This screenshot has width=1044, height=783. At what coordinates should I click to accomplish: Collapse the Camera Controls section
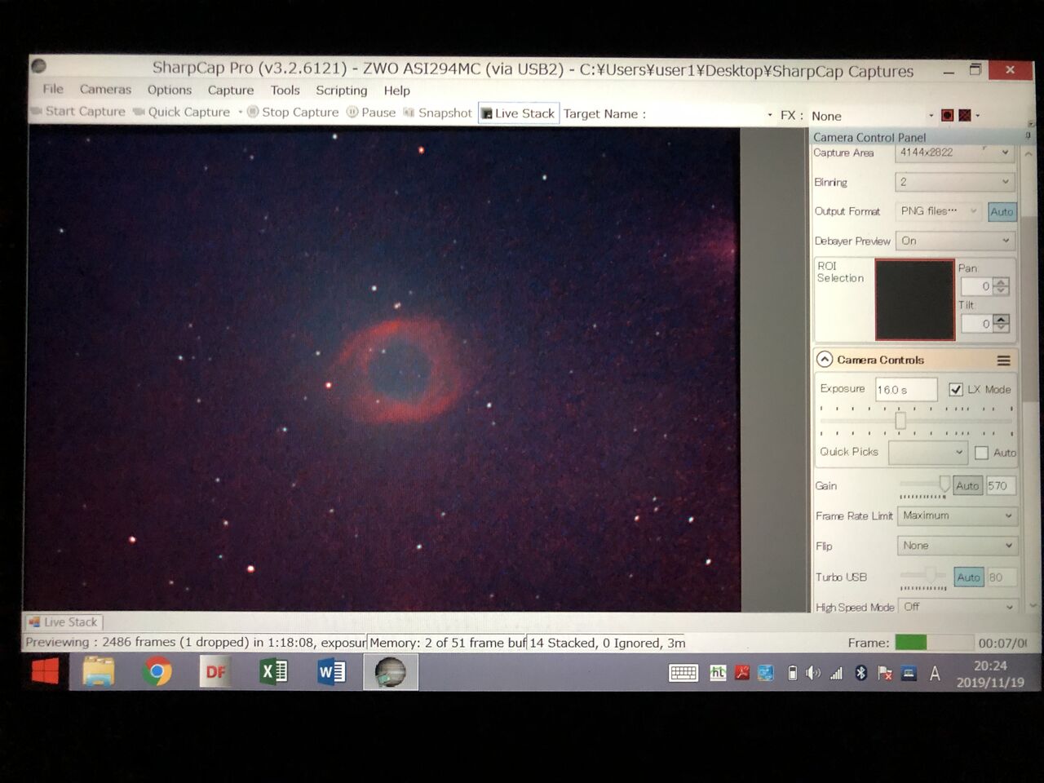(825, 360)
